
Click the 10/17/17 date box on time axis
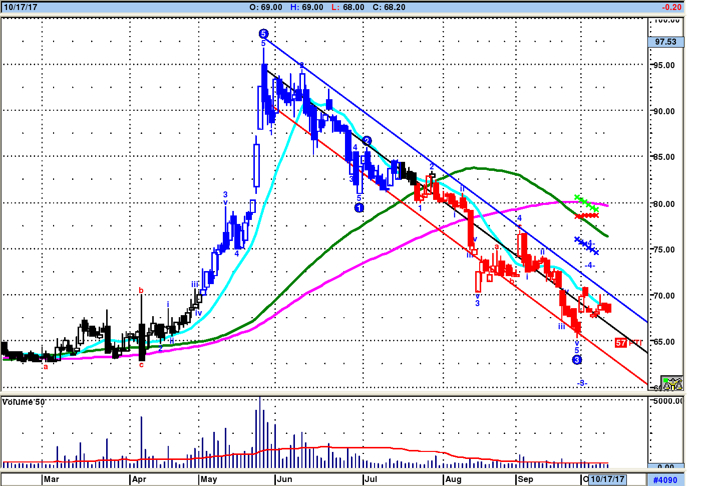[x=607, y=479]
